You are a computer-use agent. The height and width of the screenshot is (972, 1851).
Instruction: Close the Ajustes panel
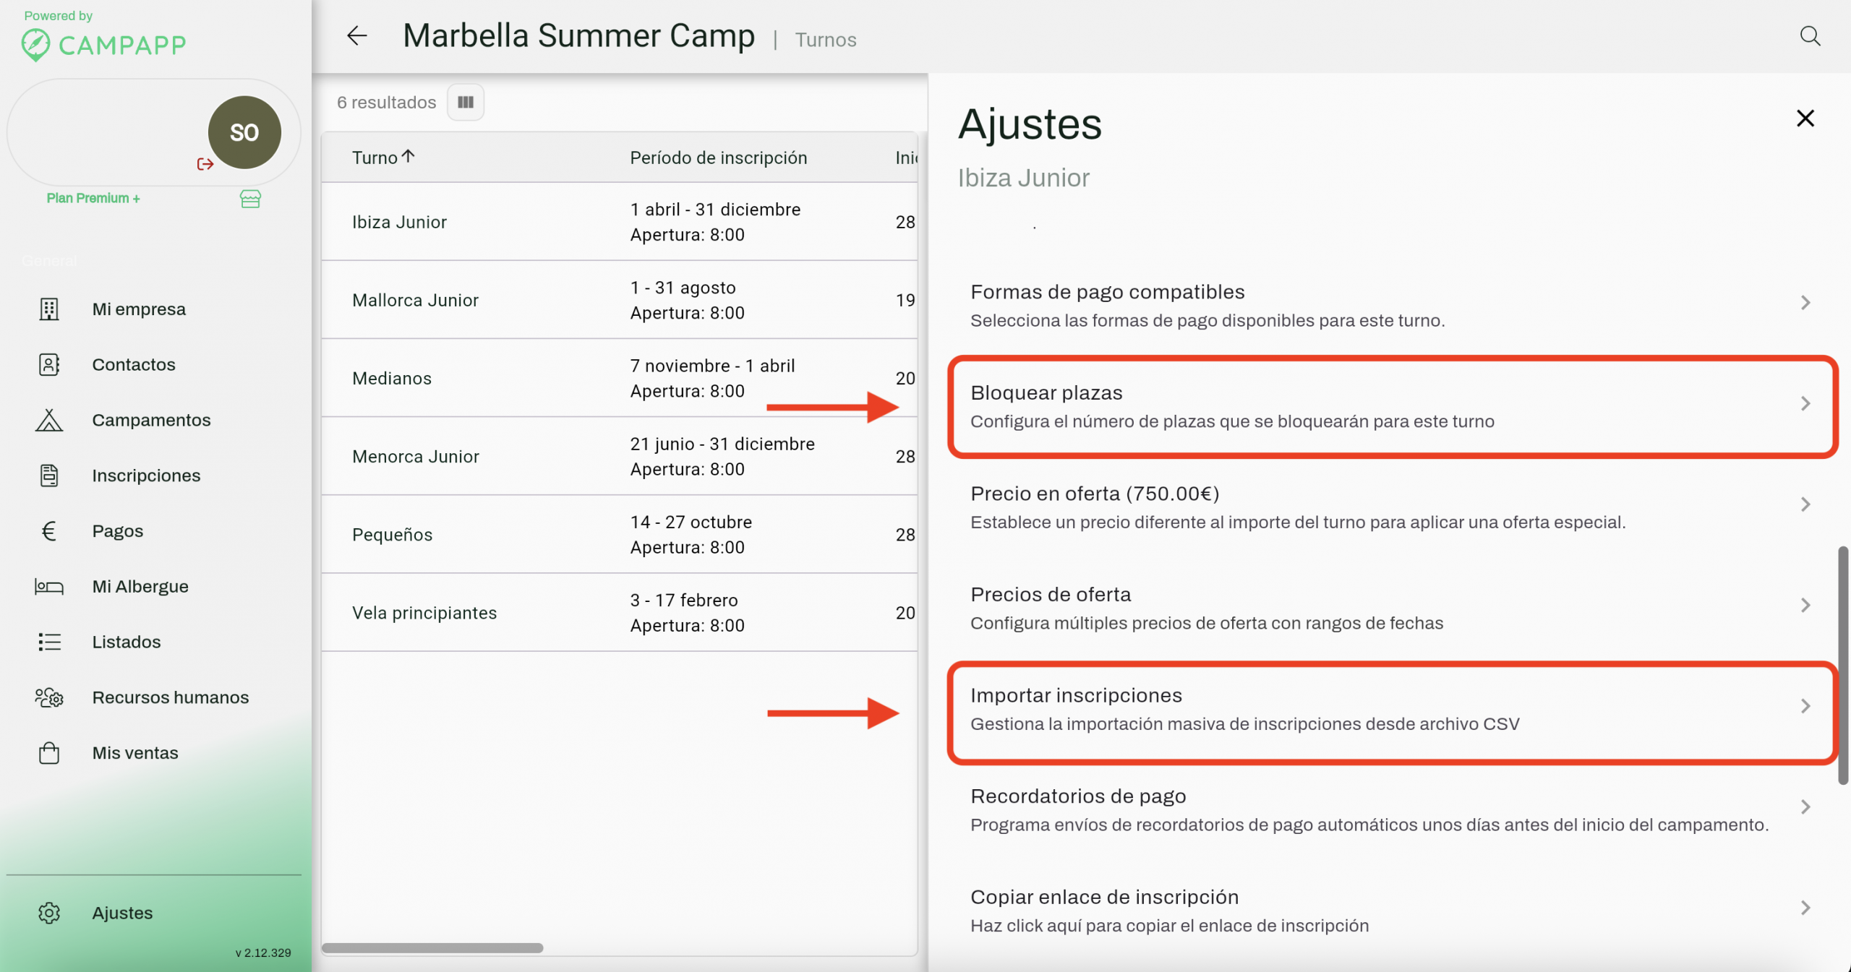point(1805,119)
